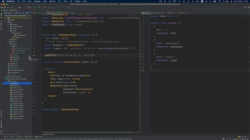Click Expand All icon in Project panel
The height and width of the screenshot is (140, 250).
point(20,13)
